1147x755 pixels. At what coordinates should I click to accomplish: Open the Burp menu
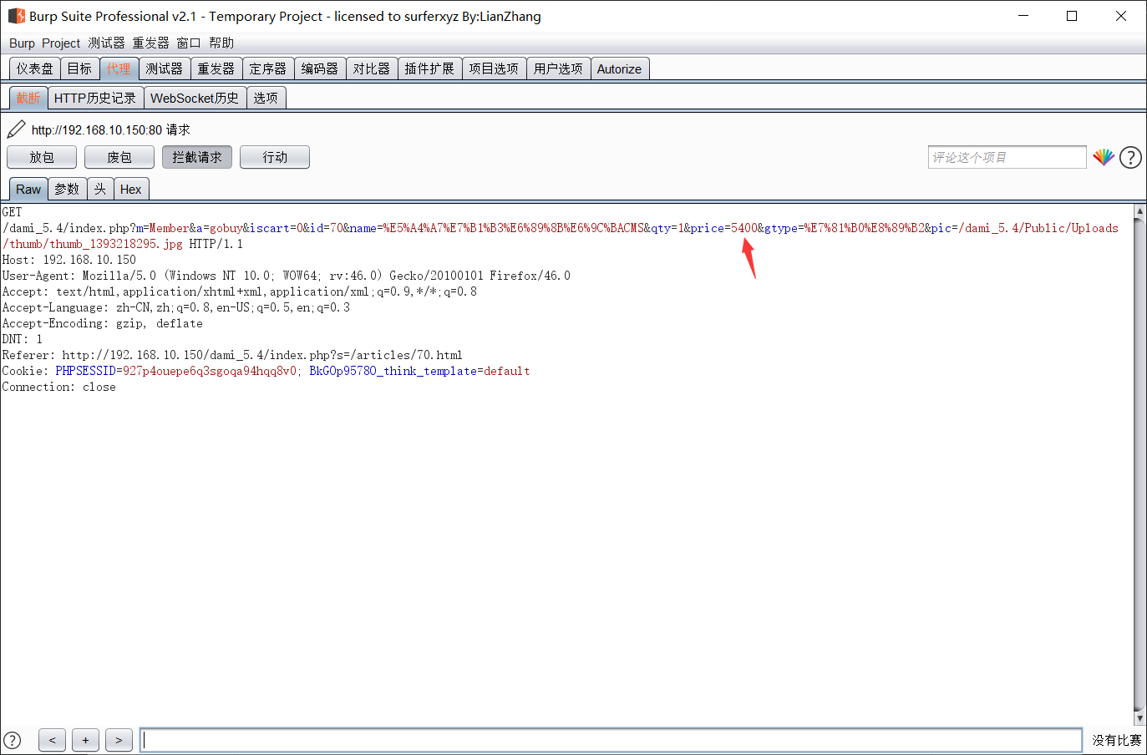pyautogui.click(x=22, y=43)
